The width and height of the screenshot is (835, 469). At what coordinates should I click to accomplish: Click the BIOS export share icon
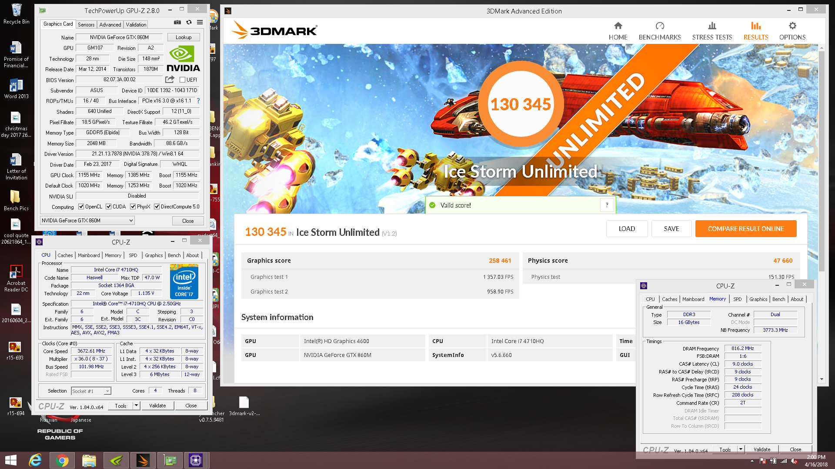tap(170, 79)
